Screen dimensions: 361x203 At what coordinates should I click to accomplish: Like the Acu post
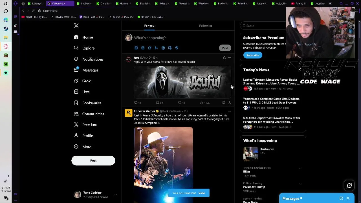[181, 103]
